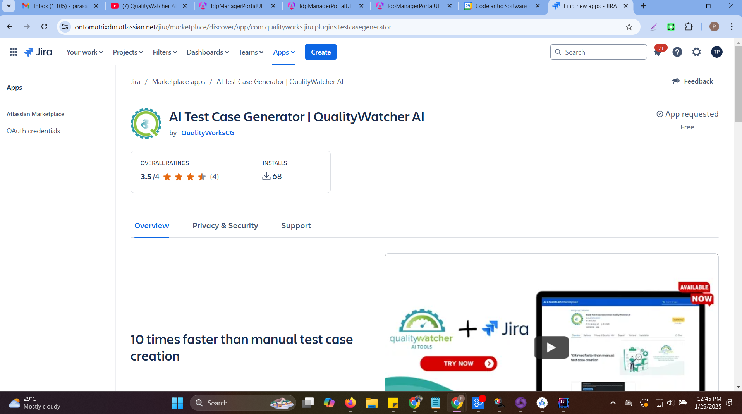Show hidden system tray icons
742x414 pixels.
[613, 403]
